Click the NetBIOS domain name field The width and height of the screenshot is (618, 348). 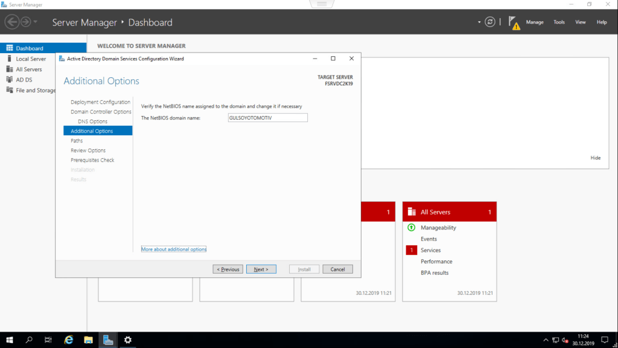coord(267,118)
